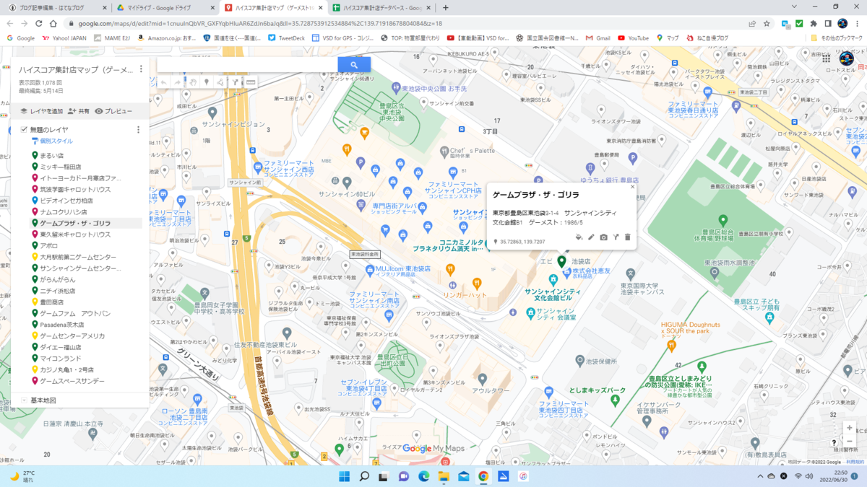The image size is (867, 487).
Task: Select Pasadena茨木店 list item
Action: click(62, 325)
